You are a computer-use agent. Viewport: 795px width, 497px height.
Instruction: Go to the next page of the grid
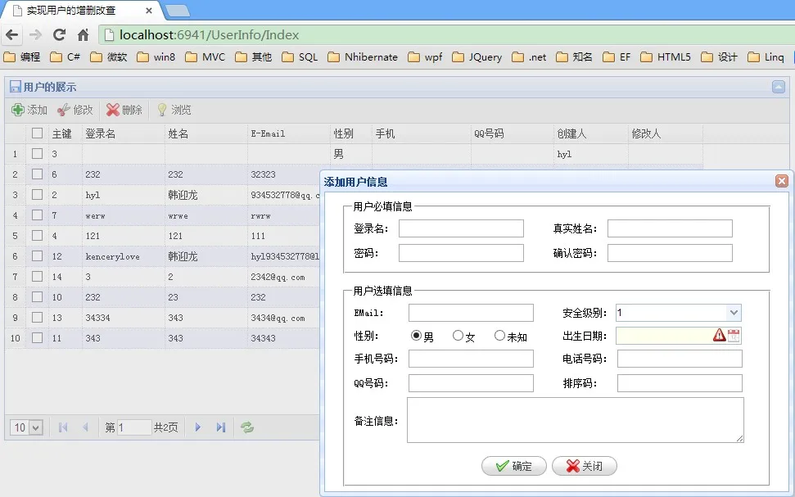pyautogui.click(x=197, y=427)
